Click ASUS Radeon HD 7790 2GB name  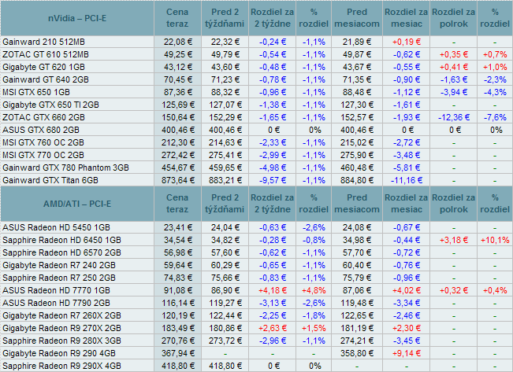point(56,303)
